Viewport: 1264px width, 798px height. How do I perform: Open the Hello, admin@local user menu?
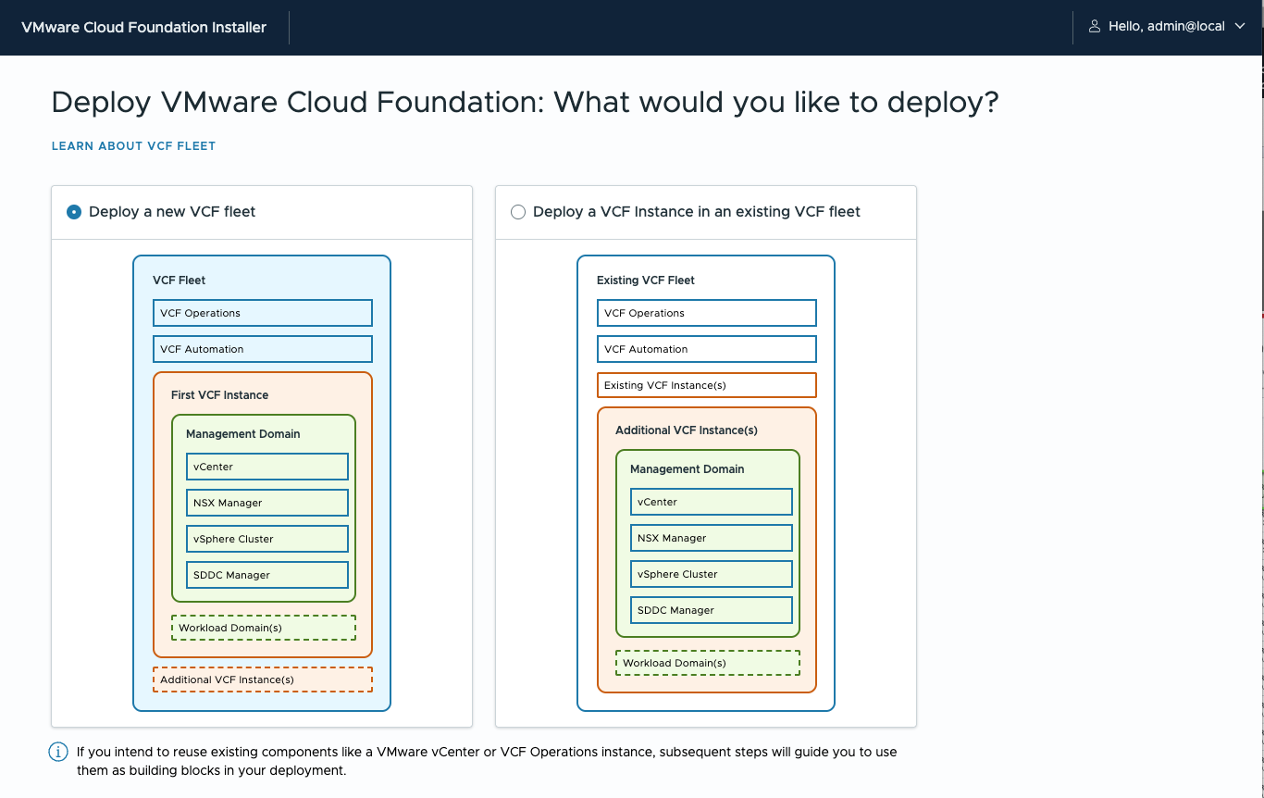[1166, 27]
